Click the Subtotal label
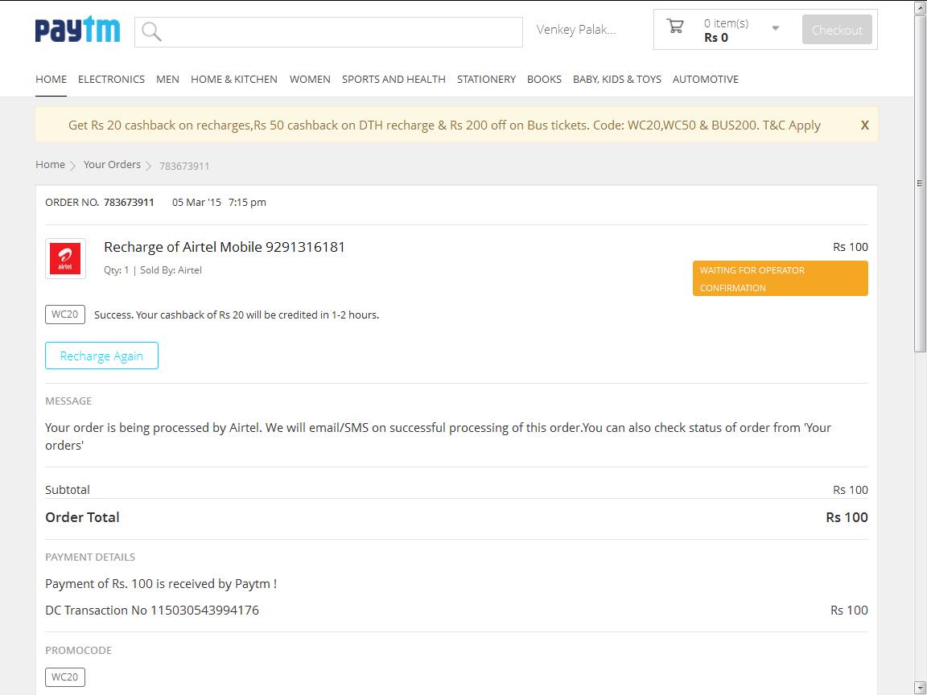This screenshot has width=927, height=695. click(68, 490)
